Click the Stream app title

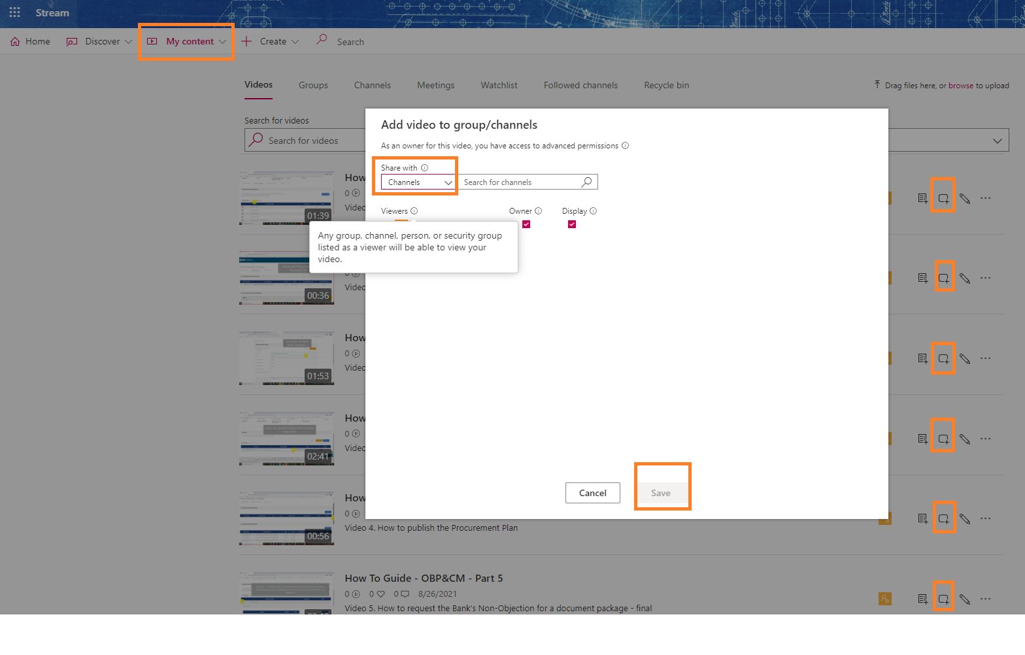[x=52, y=12]
